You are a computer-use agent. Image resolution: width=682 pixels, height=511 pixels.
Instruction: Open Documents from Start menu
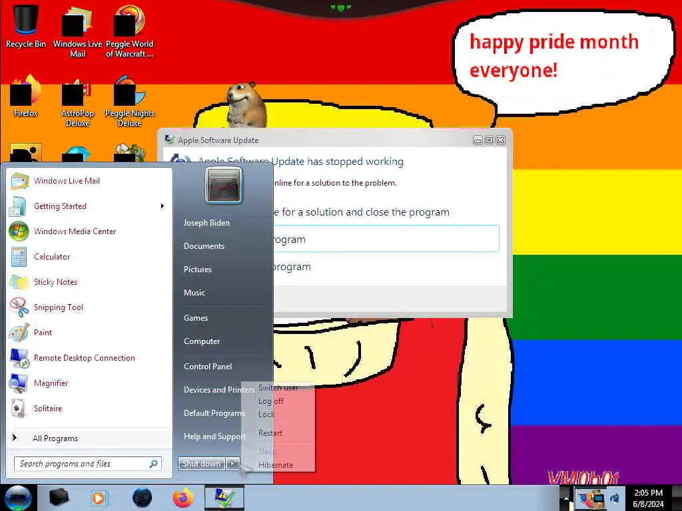click(204, 246)
